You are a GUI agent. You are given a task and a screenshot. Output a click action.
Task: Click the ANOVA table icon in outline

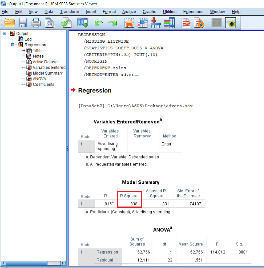(29, 79)
